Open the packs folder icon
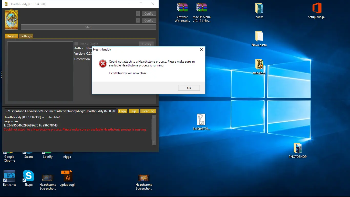Viewport: 350px width, 197px height. (259, 11)
